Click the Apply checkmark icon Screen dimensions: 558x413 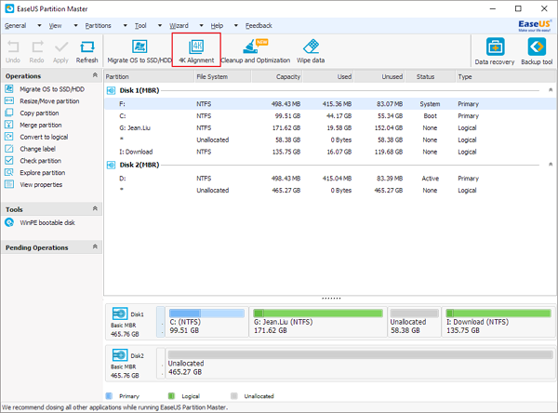[60, 52]
